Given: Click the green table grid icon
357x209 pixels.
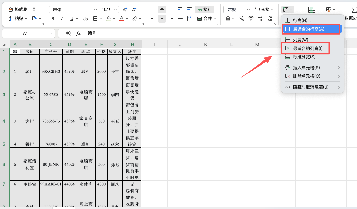Looking at the screenshot, I should (312, 10).
